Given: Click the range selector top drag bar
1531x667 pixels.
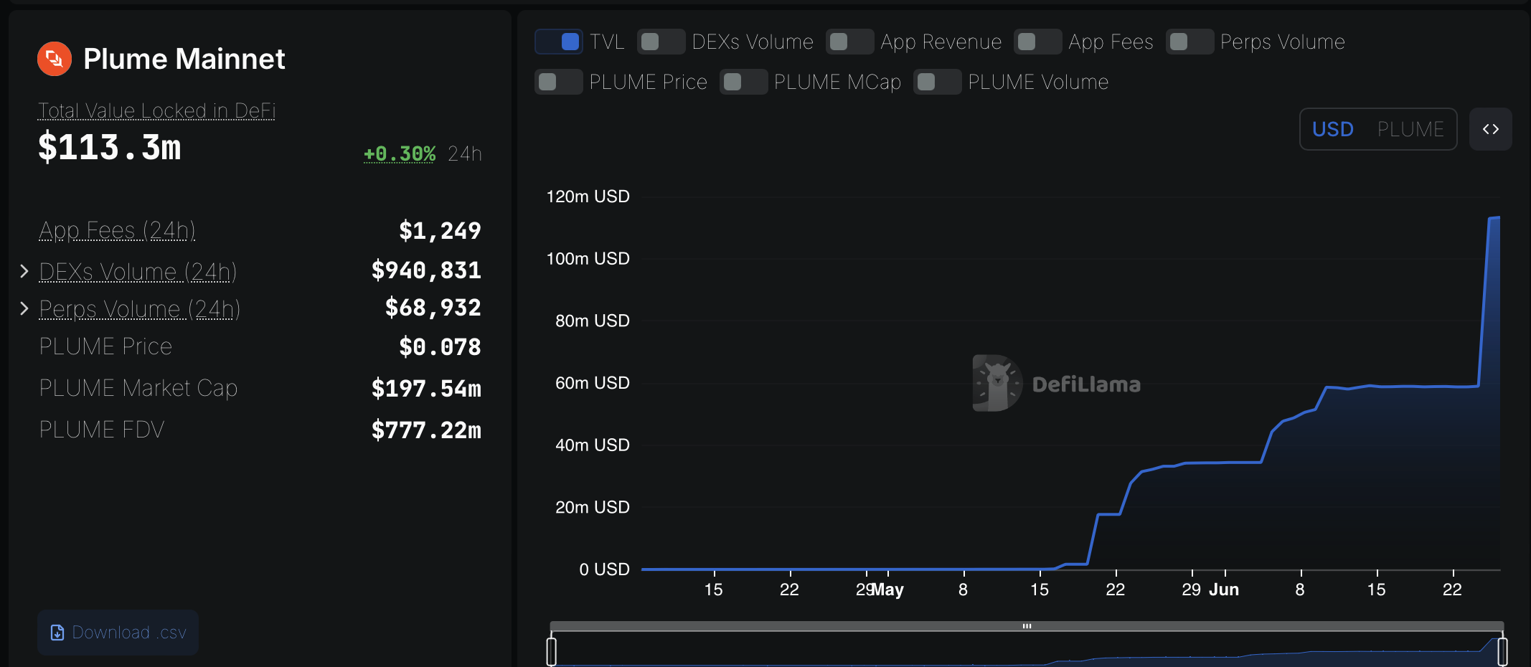Looking at the screenshot, I should click(x=1027, y=626).
